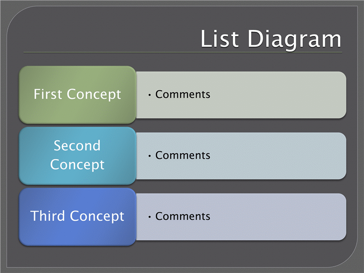Select the "List Diagram" slide title
Viewport: 364px width, 273px height.
[x=271, y=39]
